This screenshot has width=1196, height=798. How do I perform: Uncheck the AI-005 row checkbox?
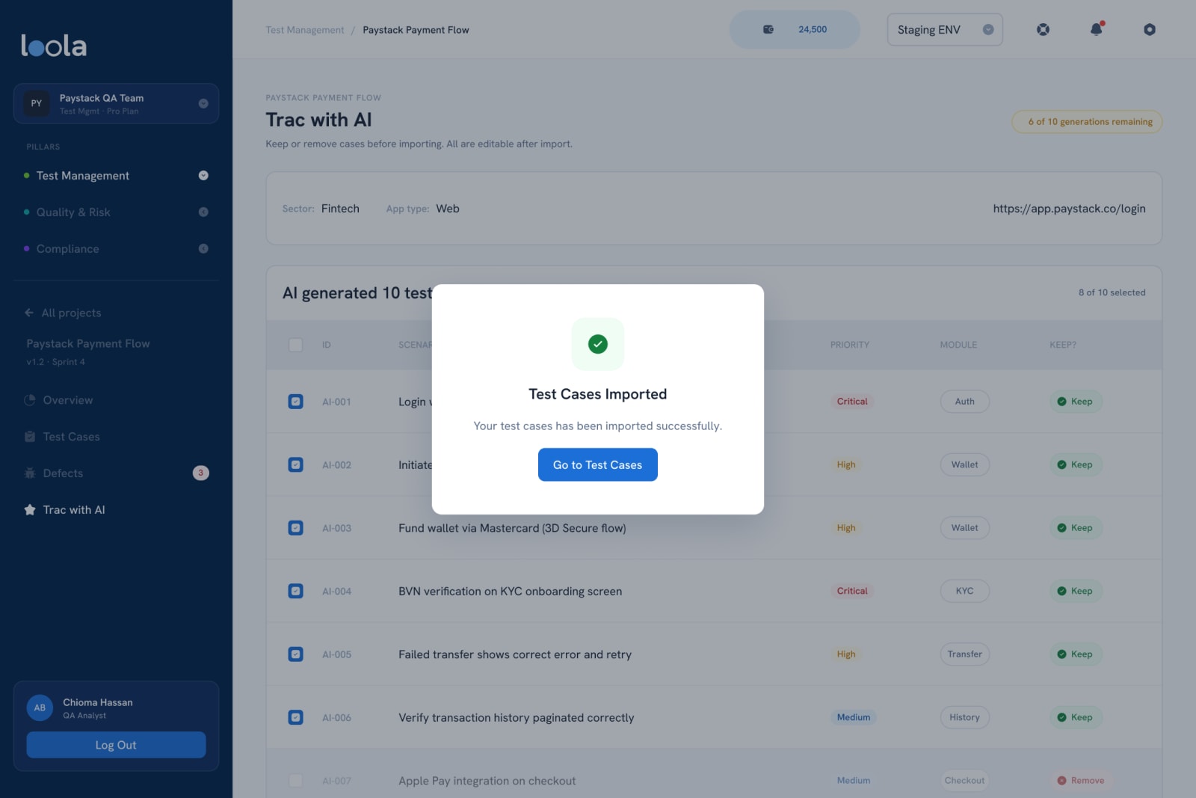(296, 654)
